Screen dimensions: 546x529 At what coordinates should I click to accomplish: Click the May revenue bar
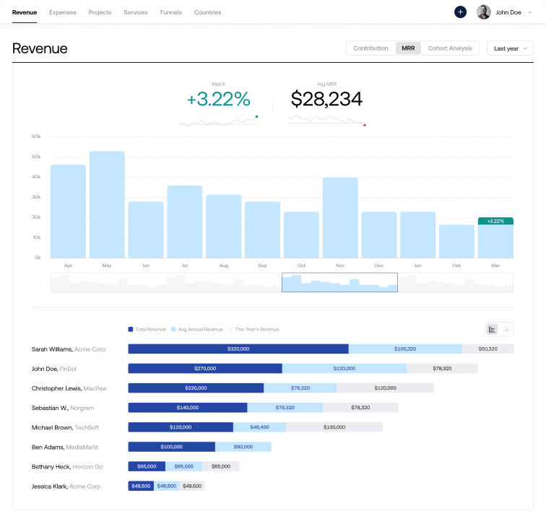pyautogui.click(x=107, y=204)
